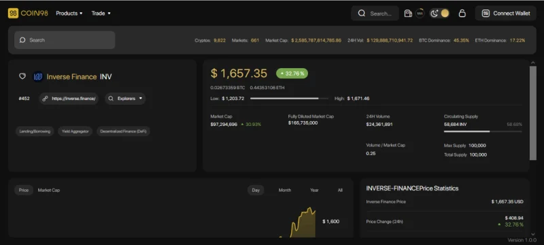The height and width of the screenshot is (245, 544).
Task: Click the gas station icon in header
Action: point(408,13)
